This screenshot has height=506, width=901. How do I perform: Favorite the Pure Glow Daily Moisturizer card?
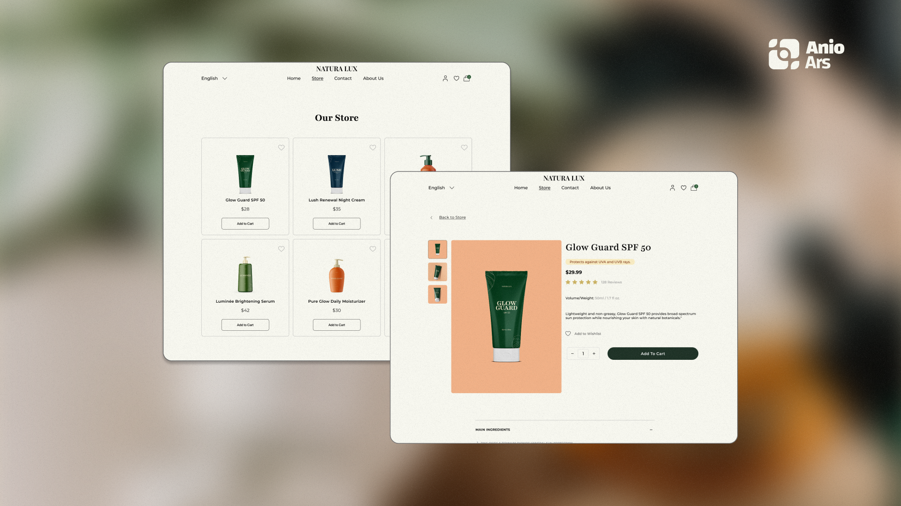[373, 249]
